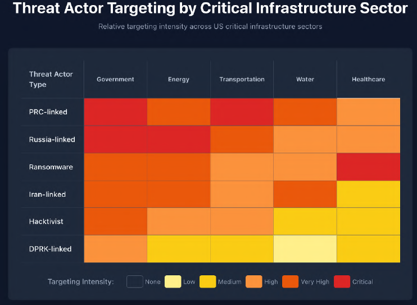Select the Water column header

305,80
